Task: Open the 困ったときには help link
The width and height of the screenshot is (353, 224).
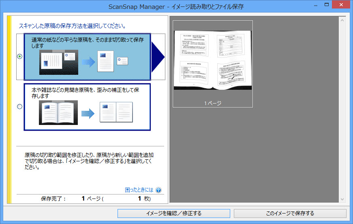Action: [x=139, y=190]
